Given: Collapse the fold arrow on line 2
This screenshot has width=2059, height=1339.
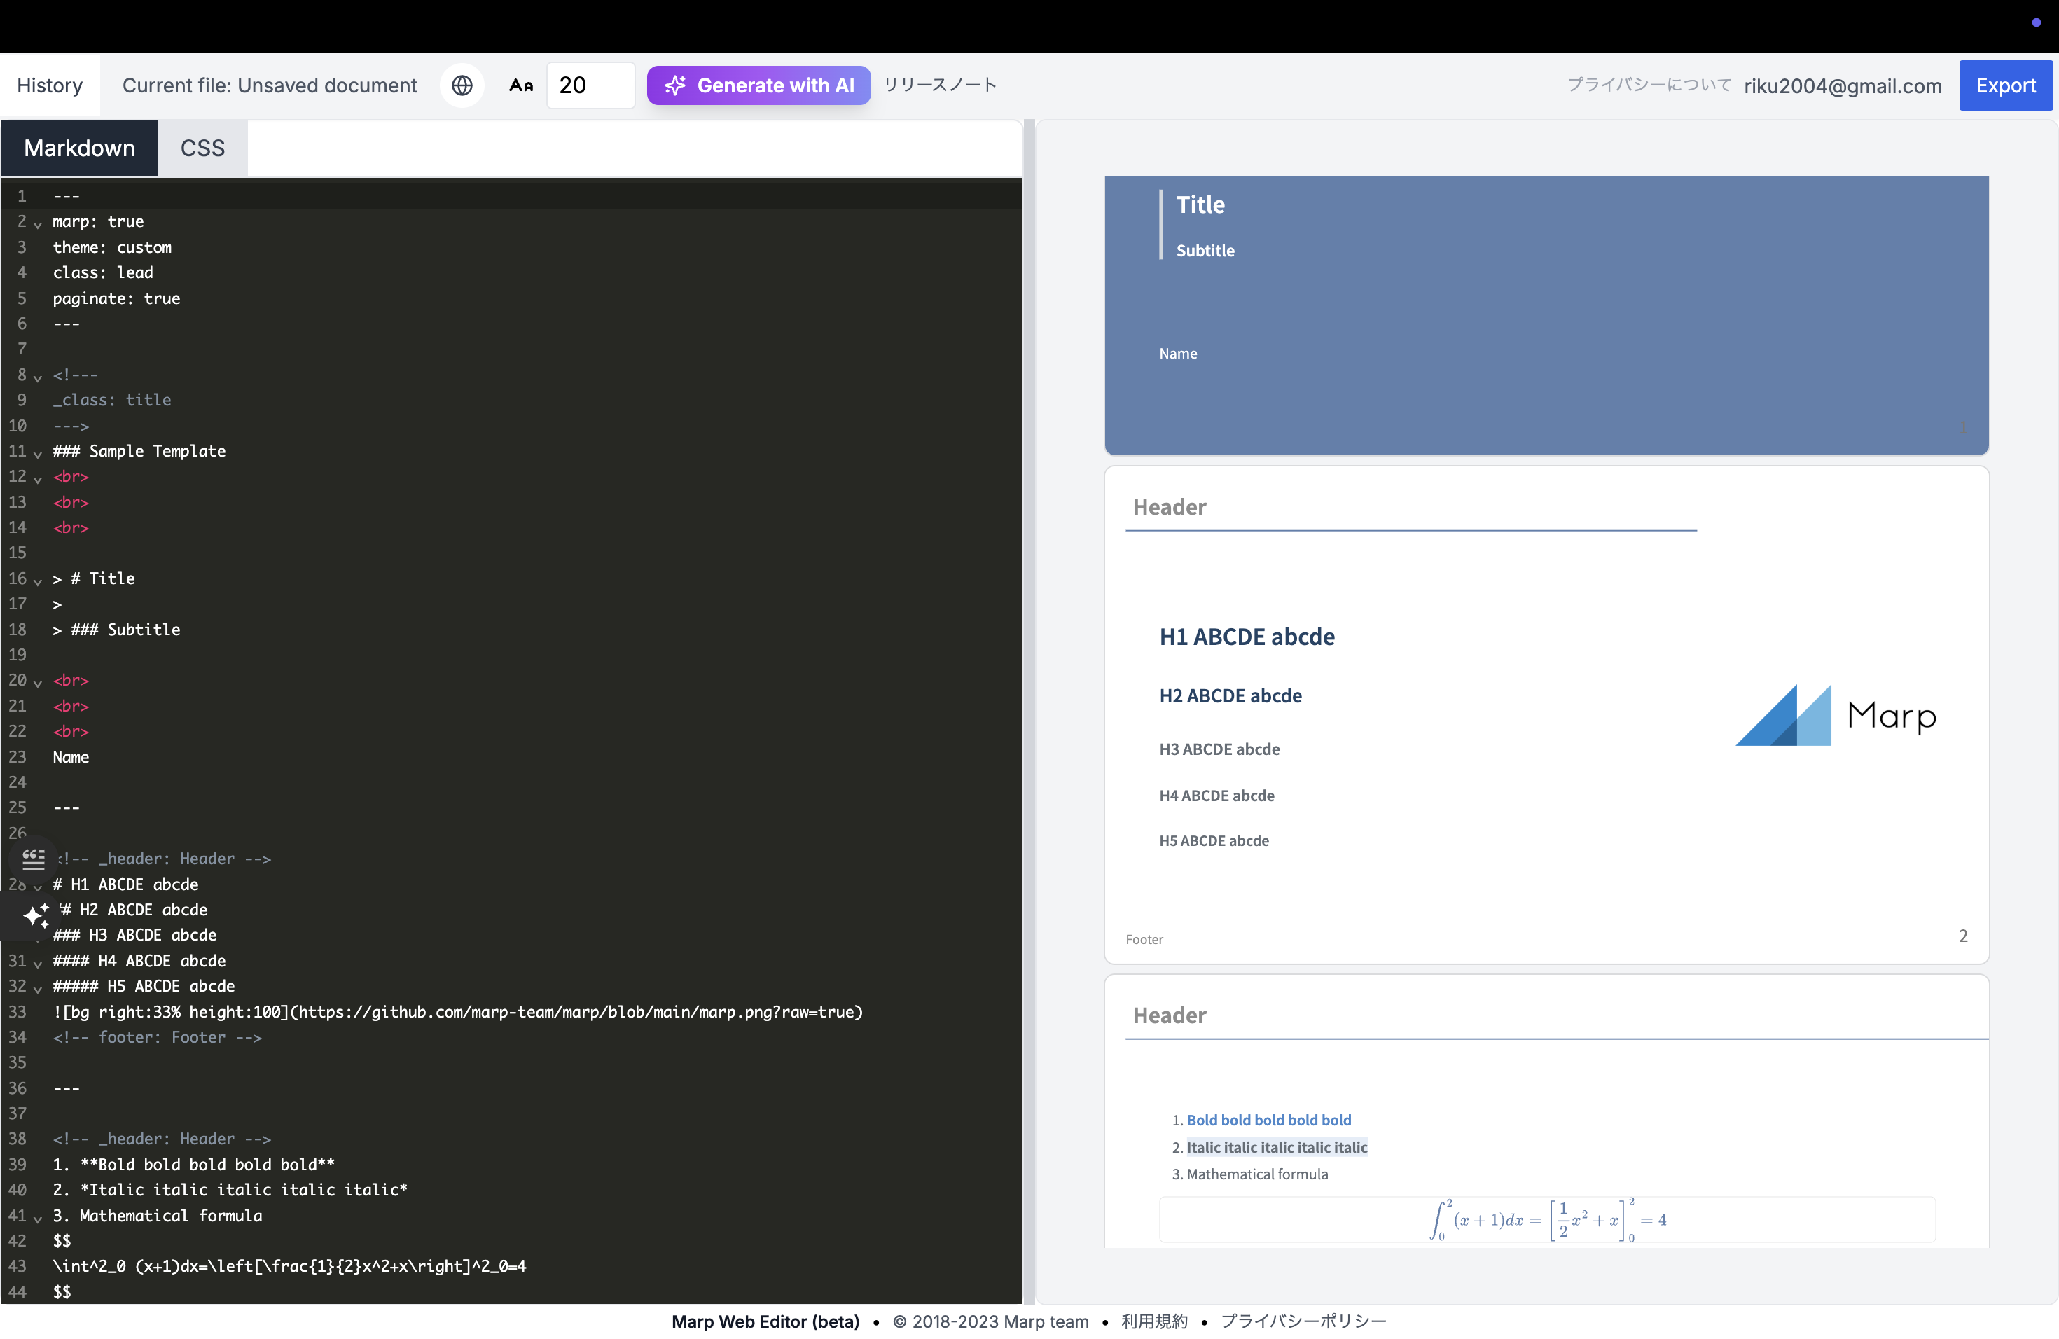Looking at the screenshot, I should [x=37, y=224].
